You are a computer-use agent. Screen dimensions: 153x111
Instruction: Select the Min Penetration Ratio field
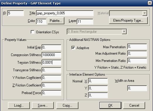[137, 61]
